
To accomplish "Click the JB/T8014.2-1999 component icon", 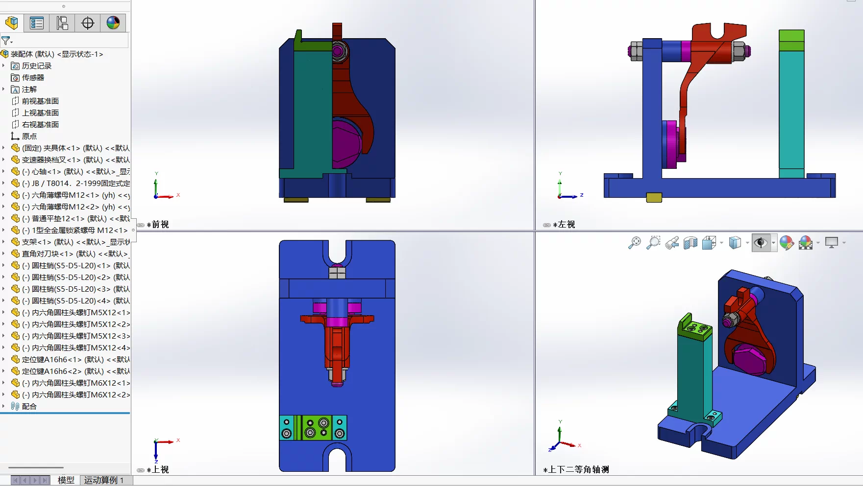I will 15,184.
